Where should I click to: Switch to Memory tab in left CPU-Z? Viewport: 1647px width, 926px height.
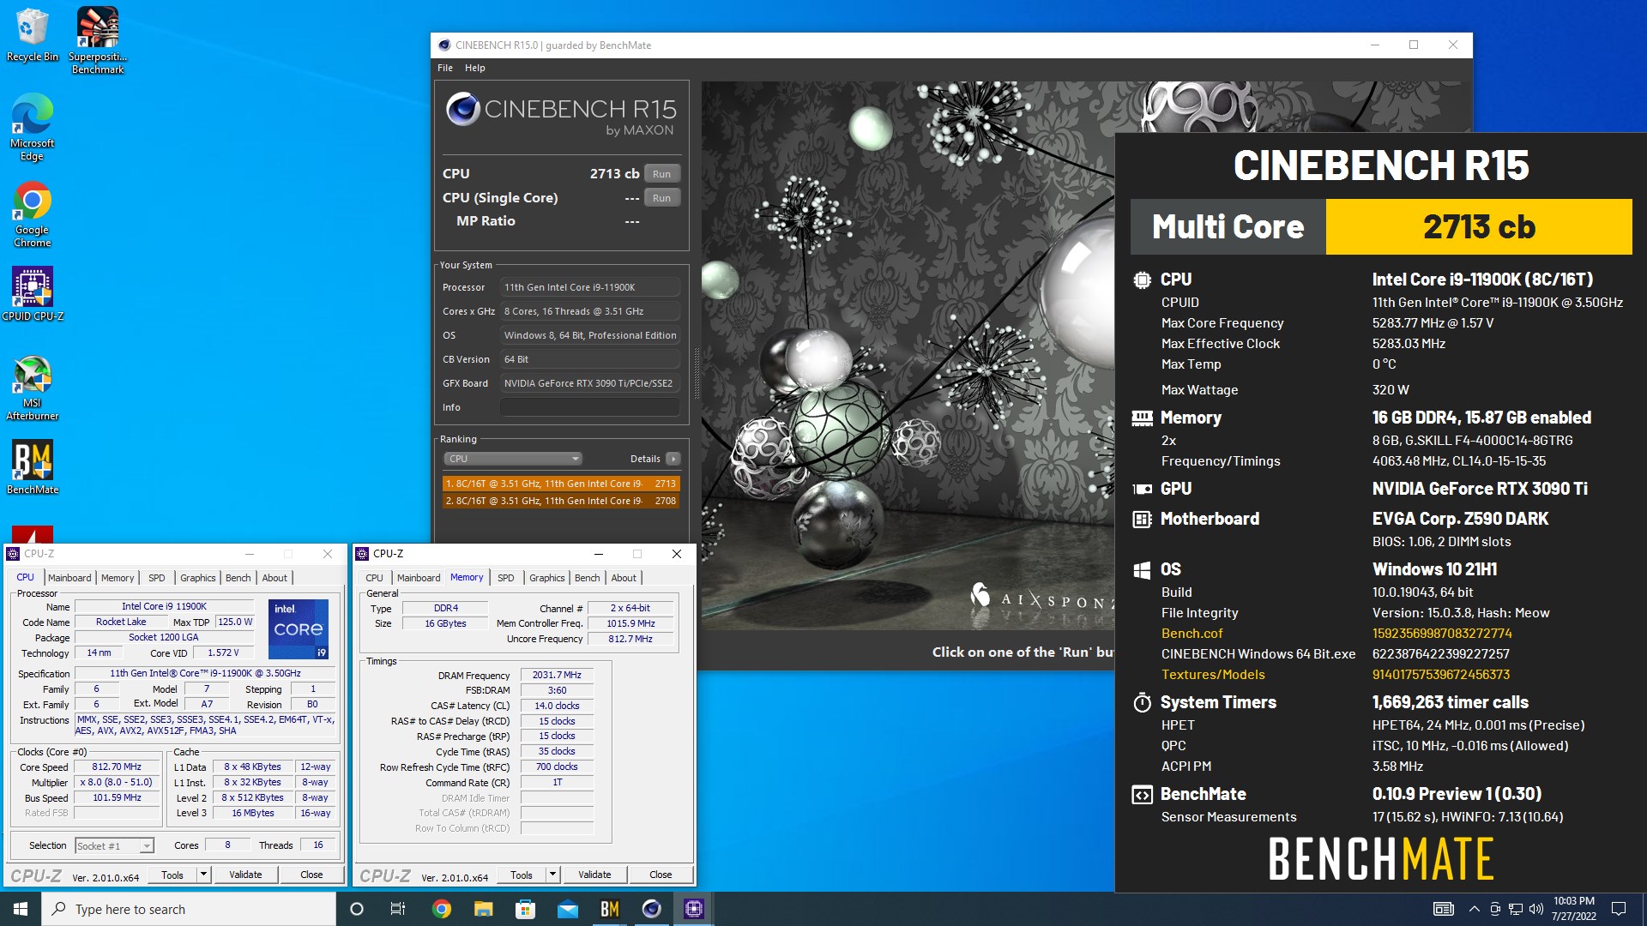[x=118, y=578]
